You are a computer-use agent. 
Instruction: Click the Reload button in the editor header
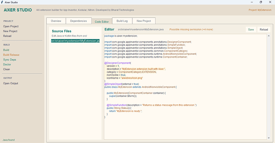pyautogui.click(x=264, y=29)
